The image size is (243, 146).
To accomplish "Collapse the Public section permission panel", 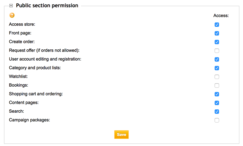I will pyautogui.click(x=11, y=6).
